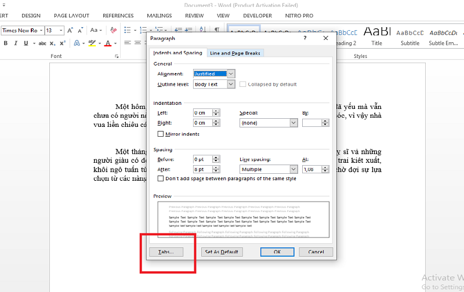Open REFERENCES ribbon tab
The height and width of the screenshot is (292, 464).
pos(118,16)
